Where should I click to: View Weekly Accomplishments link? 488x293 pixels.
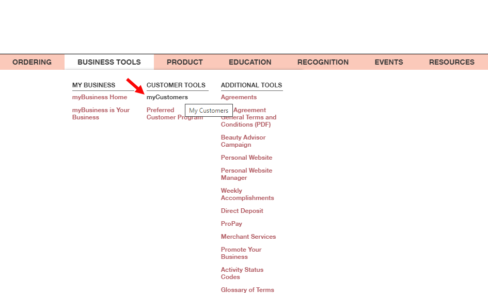coord(247,194)
